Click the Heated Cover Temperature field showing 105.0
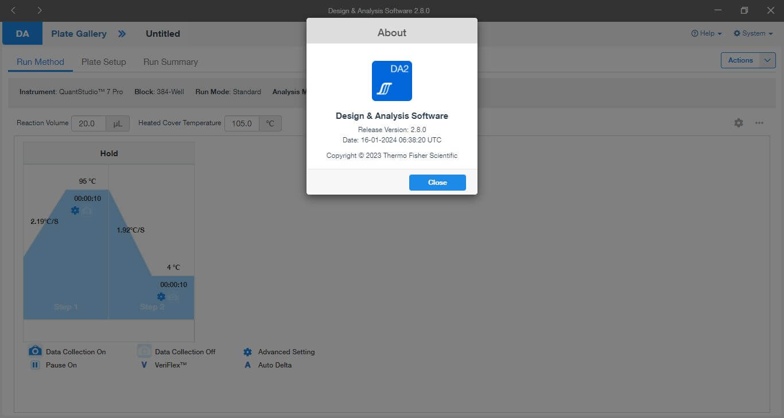The height and width of the screenshot is (418, 784). pos(242,123)
